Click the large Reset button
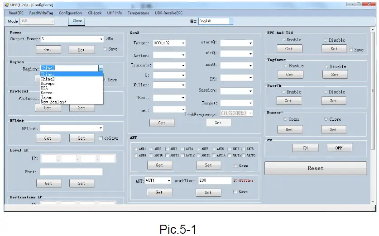The width and height of the screenshot is (379, 236). coord(316,168)
